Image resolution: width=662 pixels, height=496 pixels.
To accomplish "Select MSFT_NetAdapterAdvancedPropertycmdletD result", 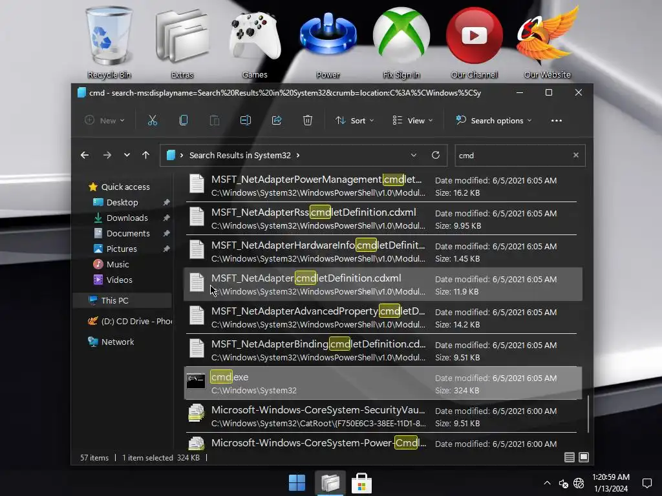I will [383, 317].
